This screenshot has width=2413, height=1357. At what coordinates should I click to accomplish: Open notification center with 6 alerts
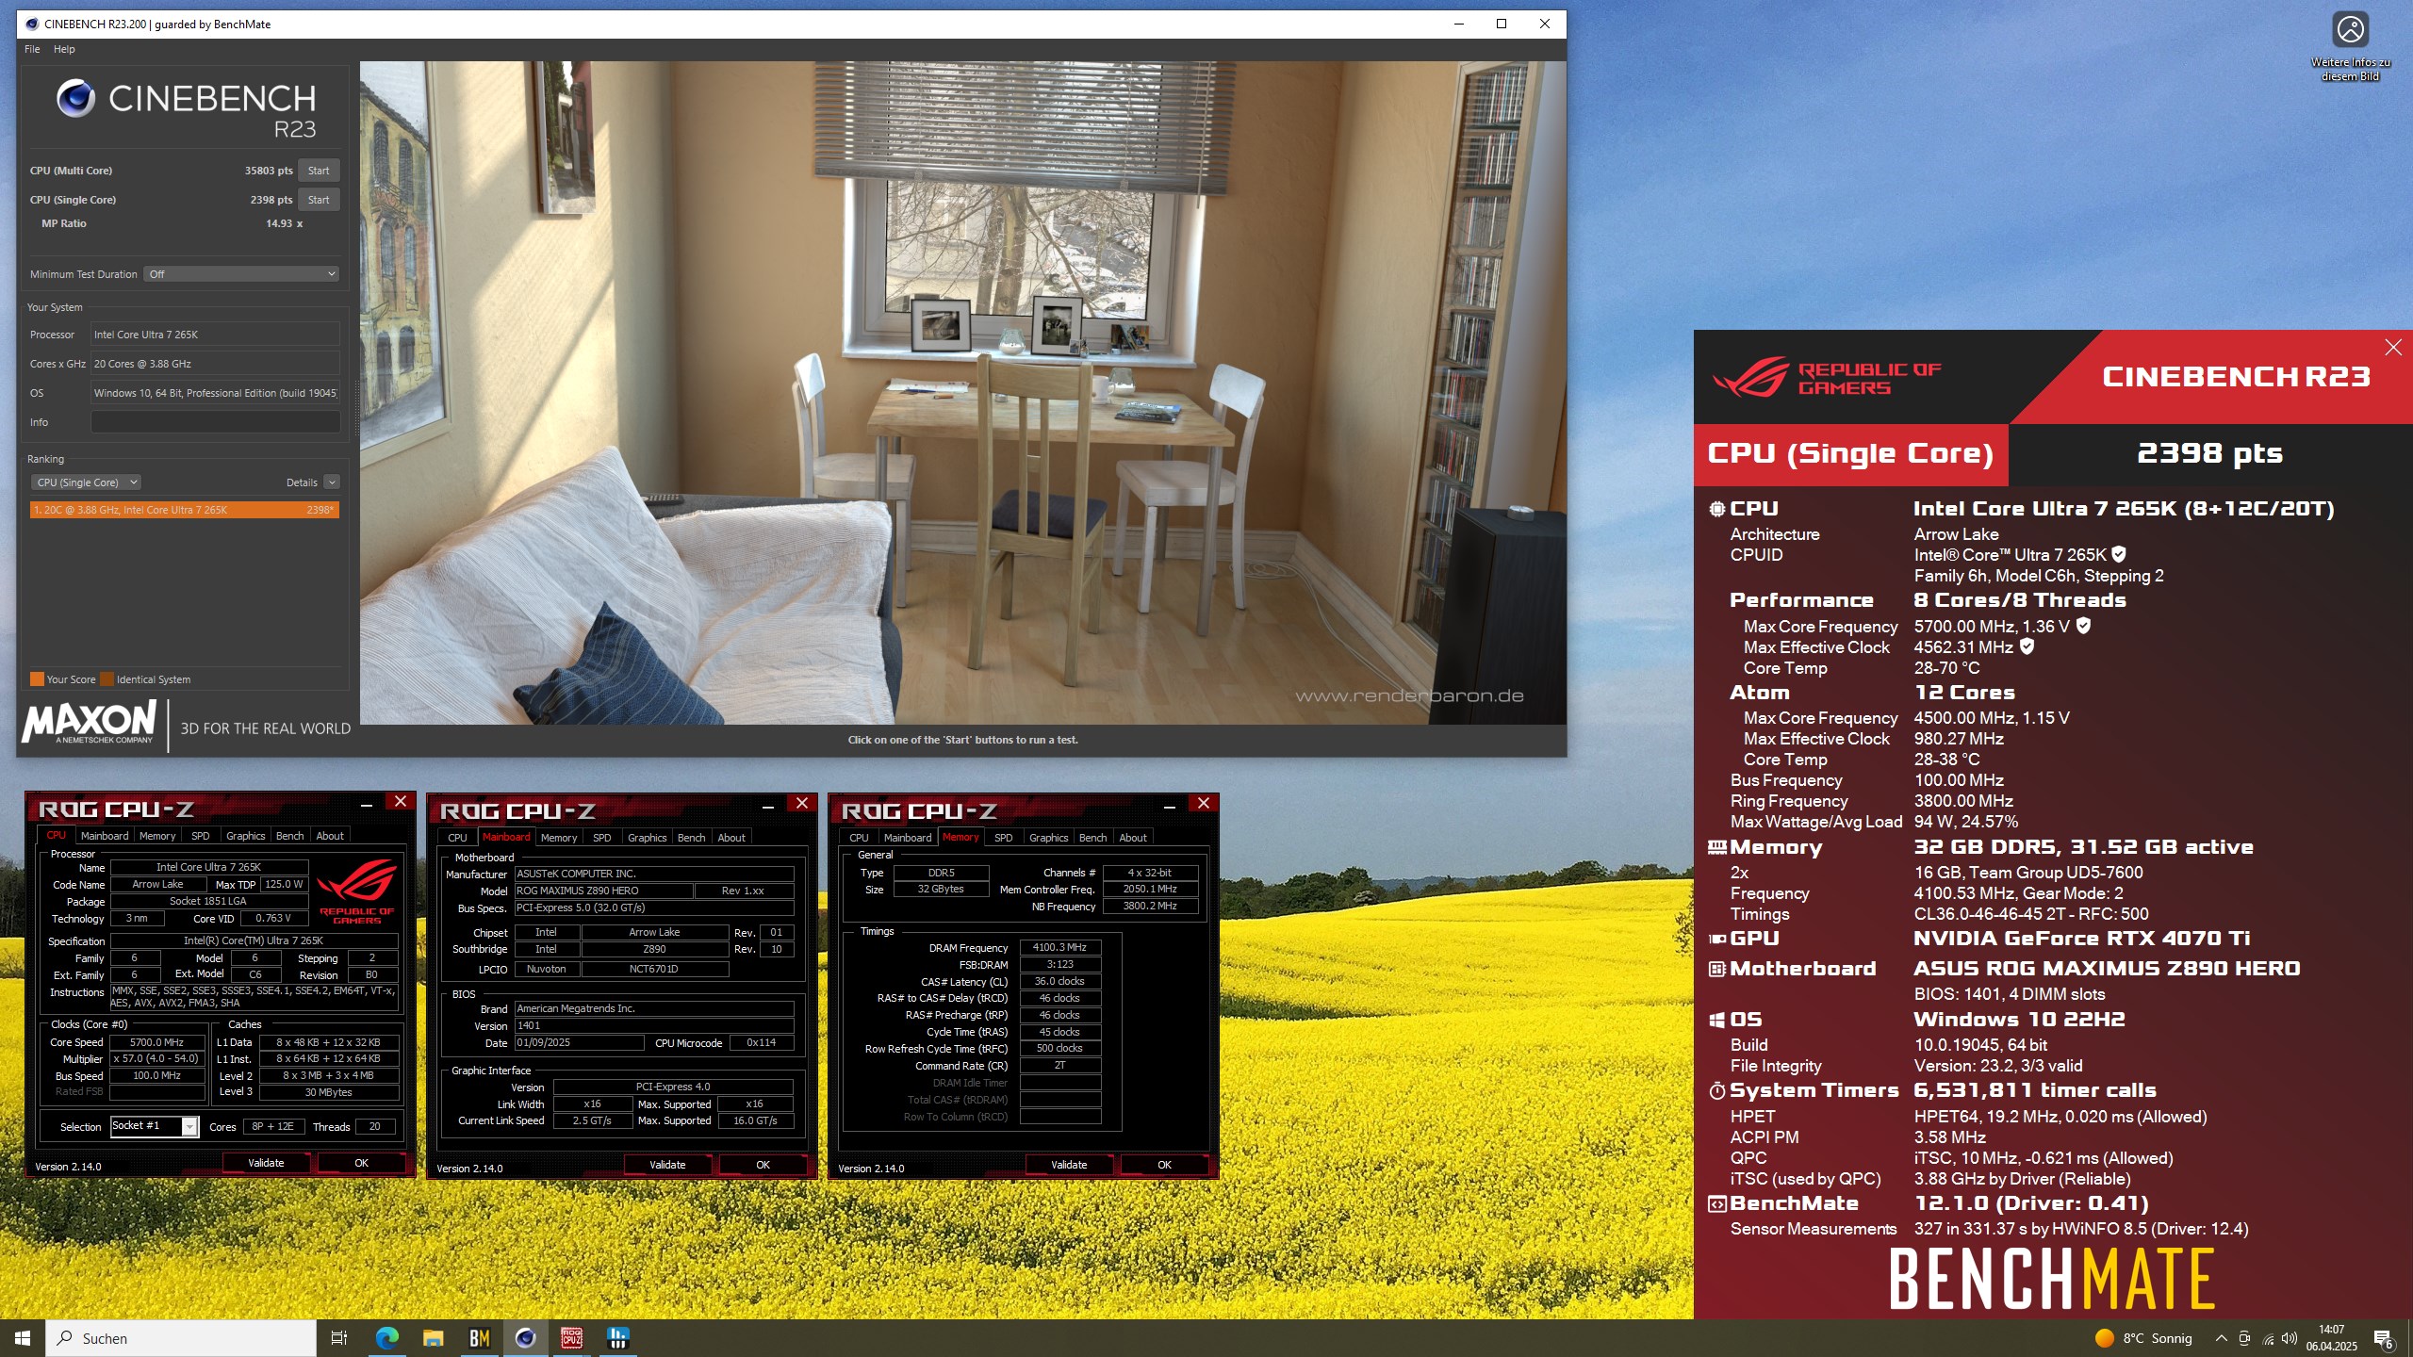tap(2384, 1338)
